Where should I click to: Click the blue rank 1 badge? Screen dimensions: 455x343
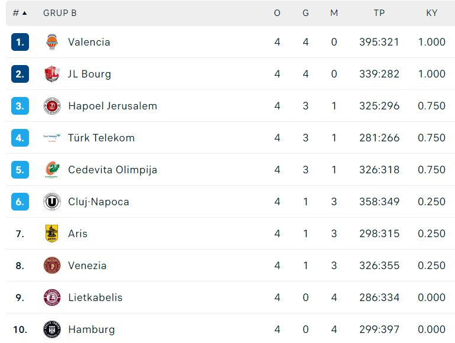pos(20,42)
